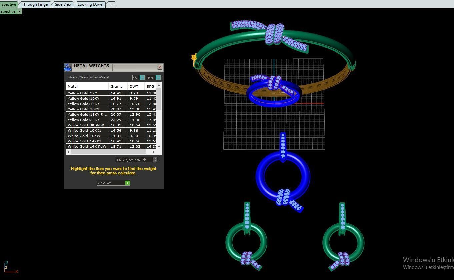Select the Yellow Gold:10KY row
The height and width of the screenshot is (280, 454).
tap(111, 98)
